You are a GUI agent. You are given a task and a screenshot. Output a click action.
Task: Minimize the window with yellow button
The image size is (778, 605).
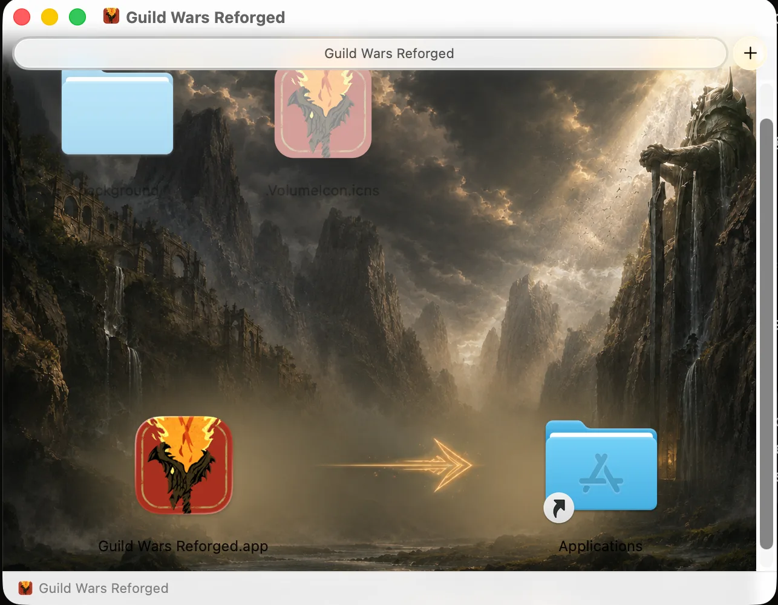tap(50, 17)
